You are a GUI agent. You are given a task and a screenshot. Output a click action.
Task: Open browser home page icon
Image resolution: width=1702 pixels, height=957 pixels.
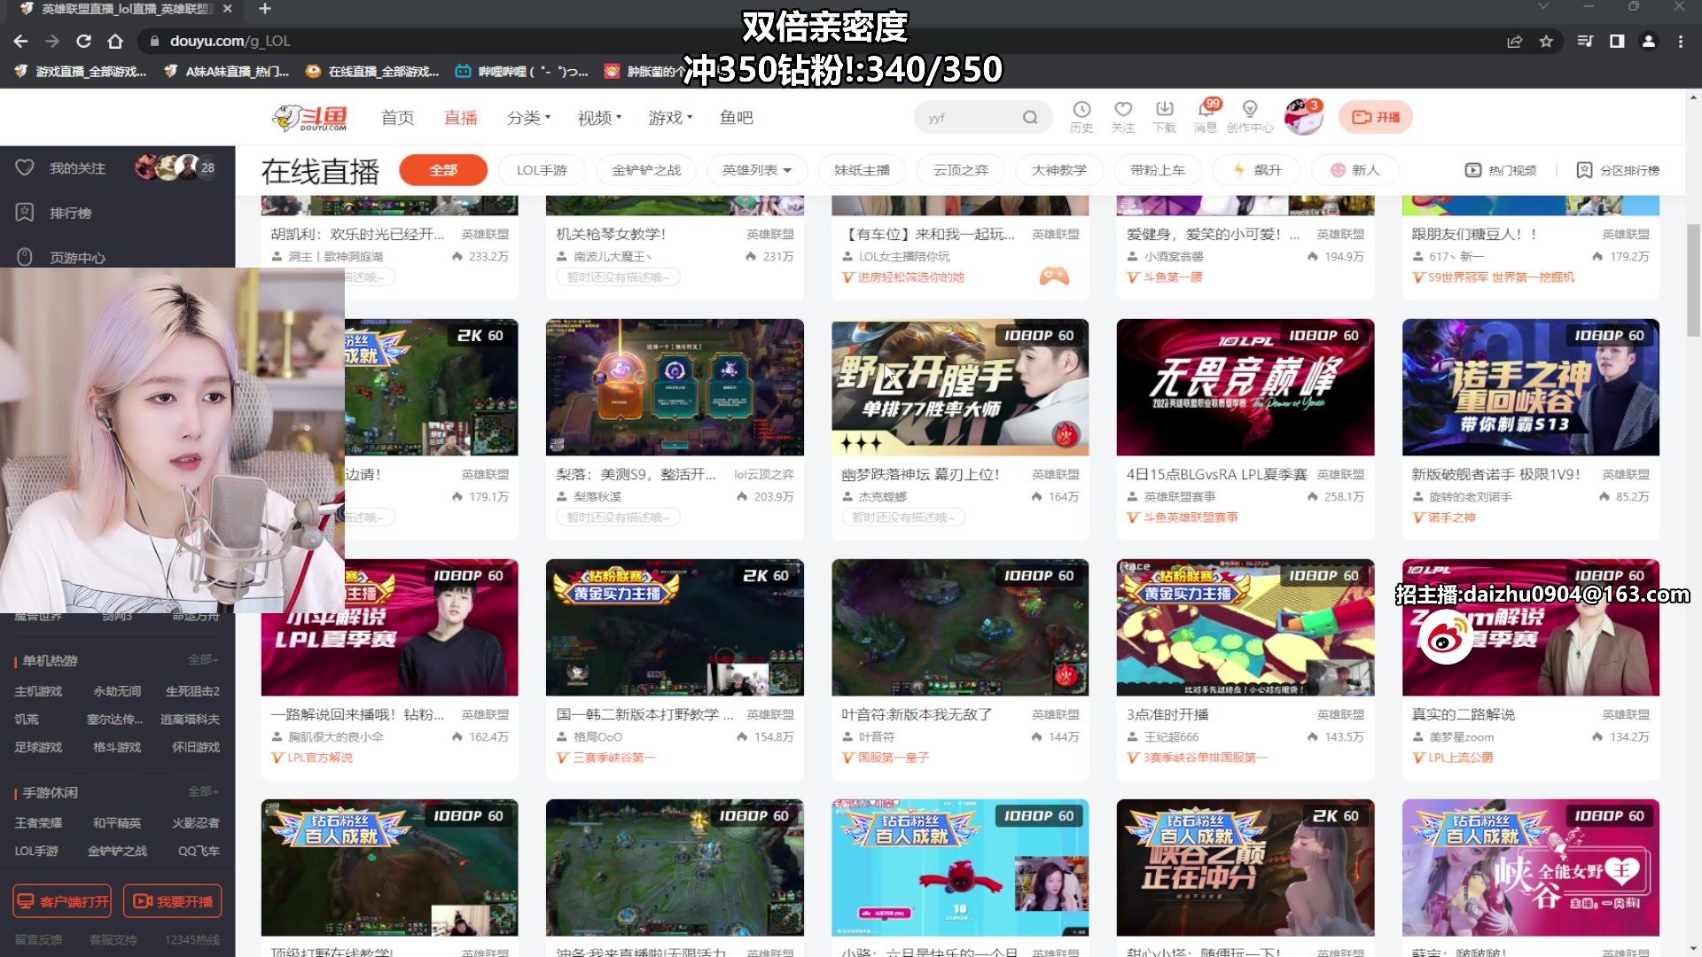click(115, 41)
